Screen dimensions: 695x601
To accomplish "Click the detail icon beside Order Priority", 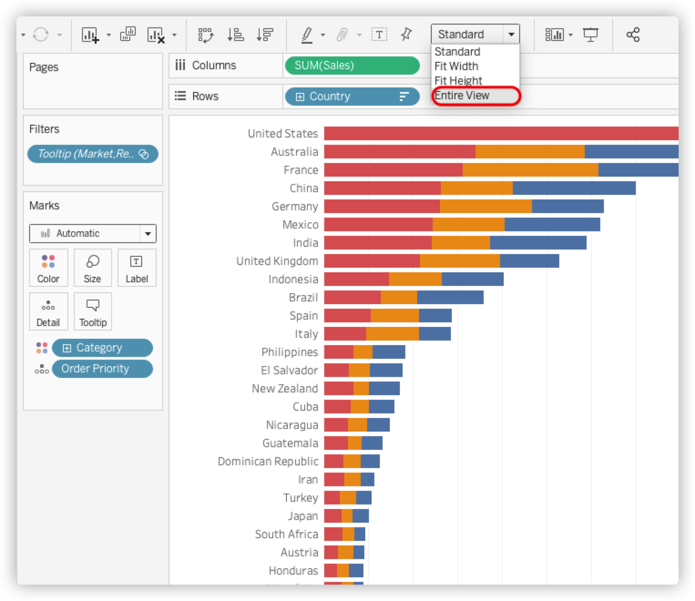I will (42, 369).
